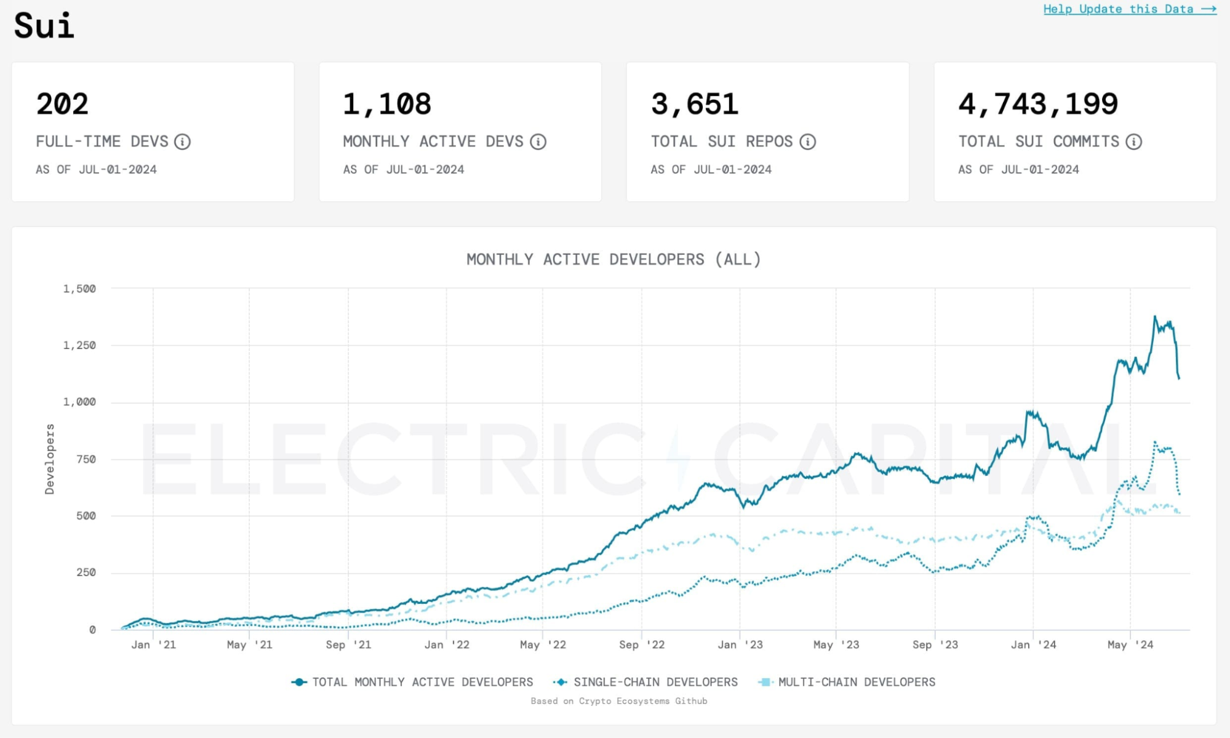
Task: Toggle the Single-Chain Developers legend series
Action: 645,682
